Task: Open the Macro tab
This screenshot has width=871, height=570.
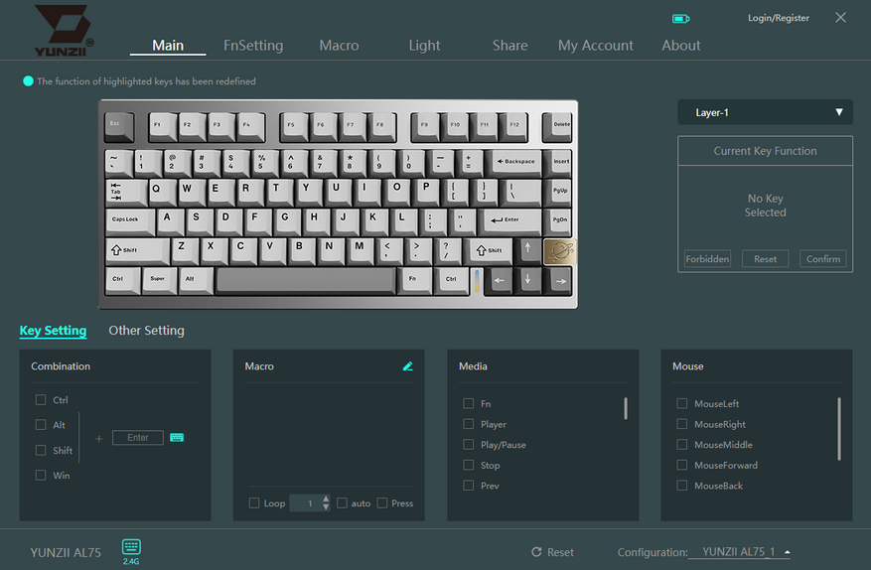Action: point(339,46)
